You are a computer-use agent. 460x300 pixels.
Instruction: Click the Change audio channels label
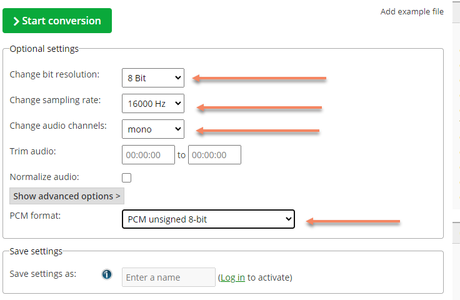pyautogui.click(x=57, y=126)
